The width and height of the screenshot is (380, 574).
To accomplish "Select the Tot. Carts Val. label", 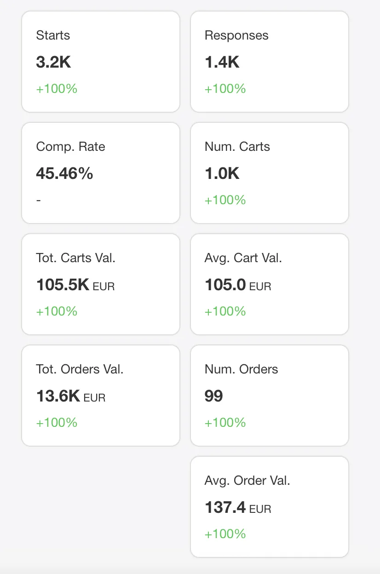I will (75, 258).
